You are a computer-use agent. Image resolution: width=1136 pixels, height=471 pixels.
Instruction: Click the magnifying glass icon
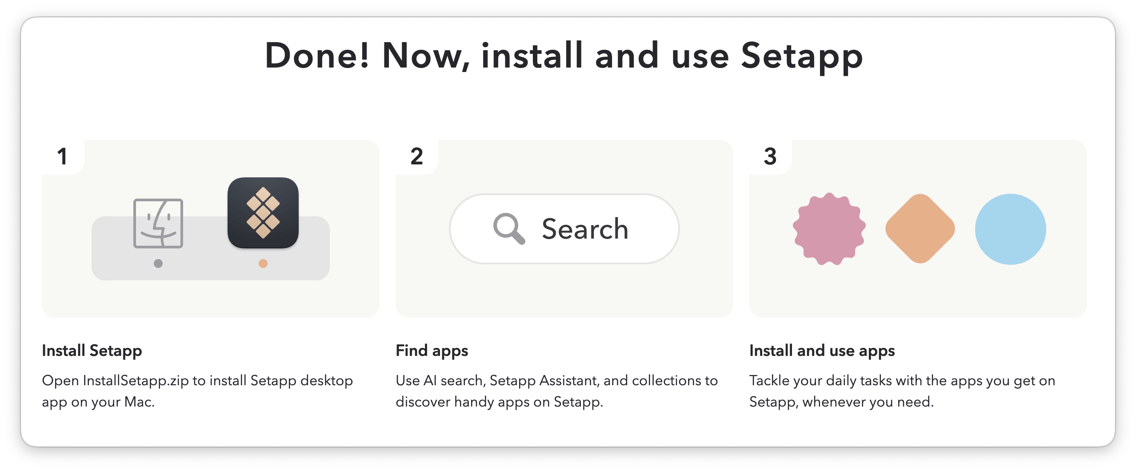tap(508, 228)
